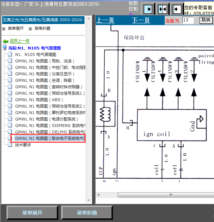Select GMWL N1 电路图(联合电子系统电气)
214x222 pixels.
coord(50,138)
